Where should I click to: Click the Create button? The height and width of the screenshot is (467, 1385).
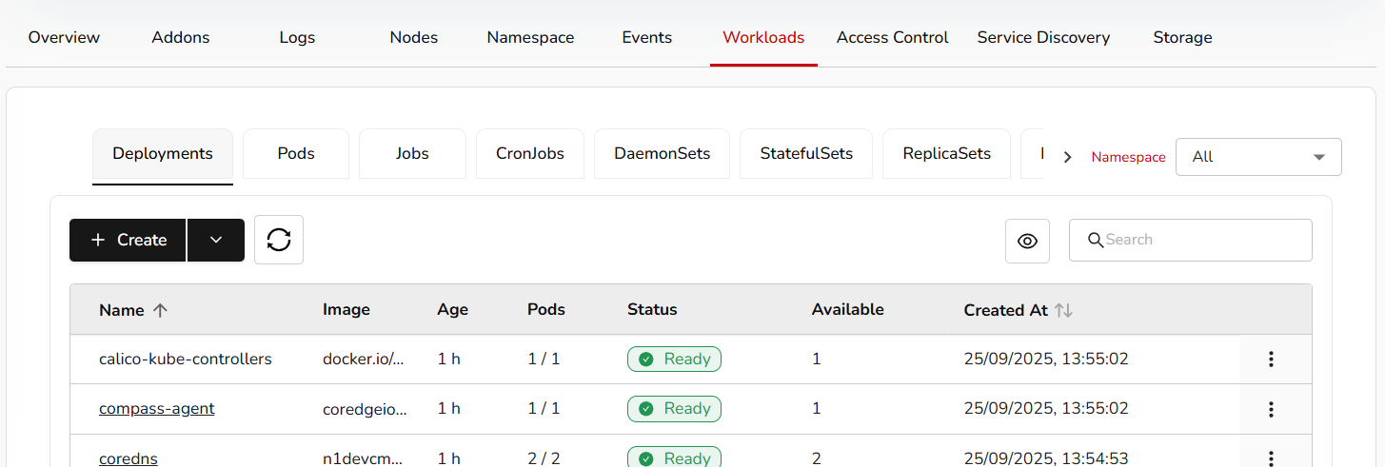(x=129, y=240)
